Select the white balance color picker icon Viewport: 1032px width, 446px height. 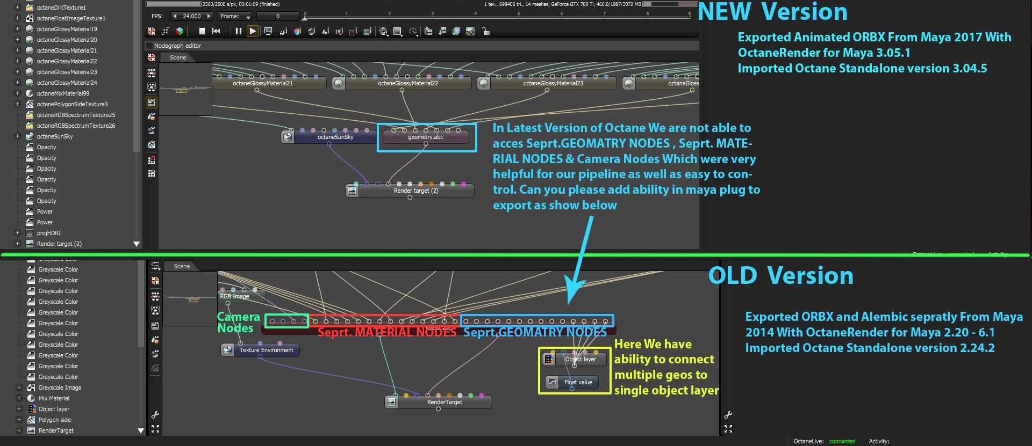297,32
